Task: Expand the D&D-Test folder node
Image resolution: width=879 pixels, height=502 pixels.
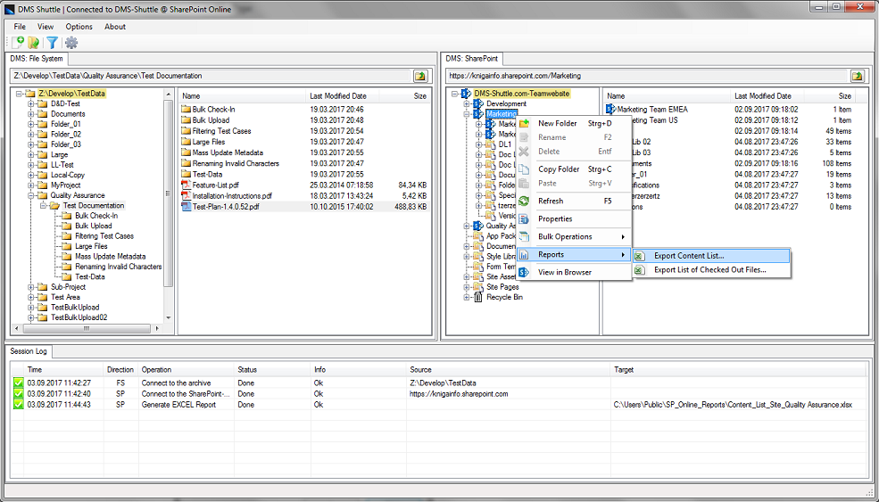Action: (31, 103)
